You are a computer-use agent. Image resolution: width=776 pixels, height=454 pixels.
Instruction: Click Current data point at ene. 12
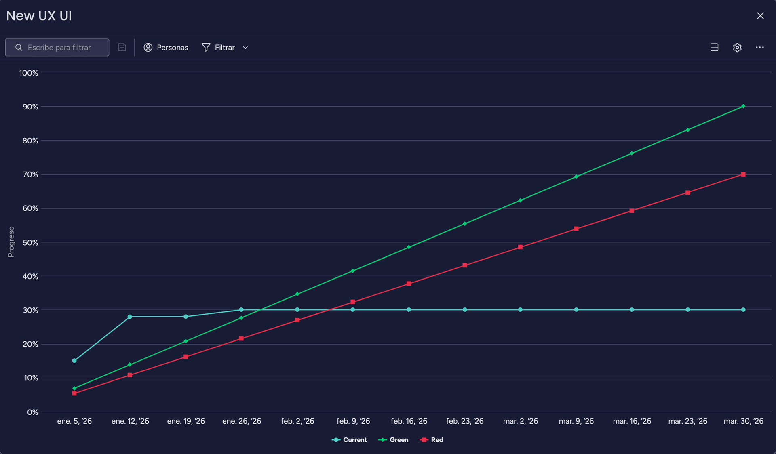click(x=130, y=317)
